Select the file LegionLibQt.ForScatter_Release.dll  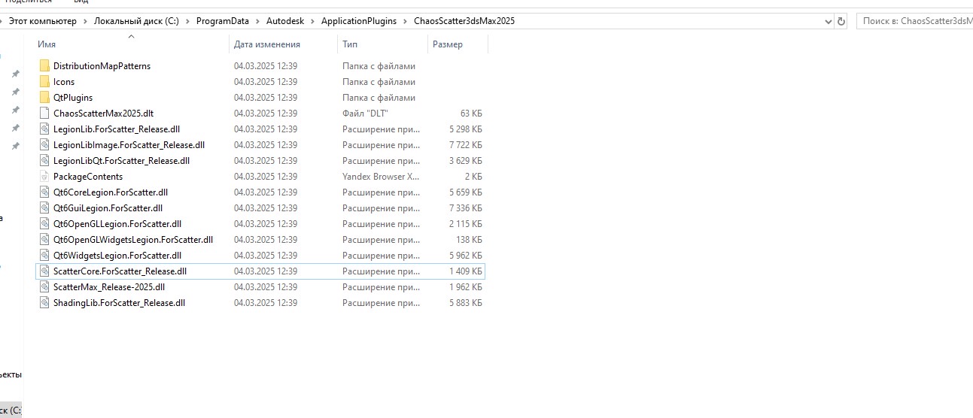tap(121, 161)
